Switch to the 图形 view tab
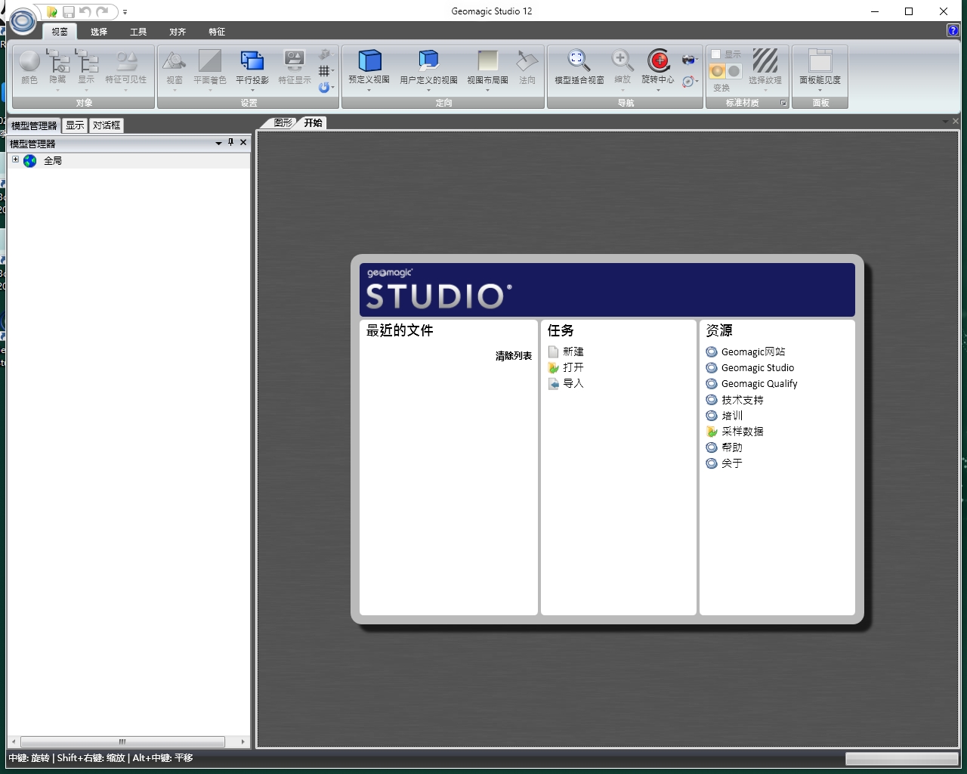This screenshot has width=967, height=774. pos(283,122)
